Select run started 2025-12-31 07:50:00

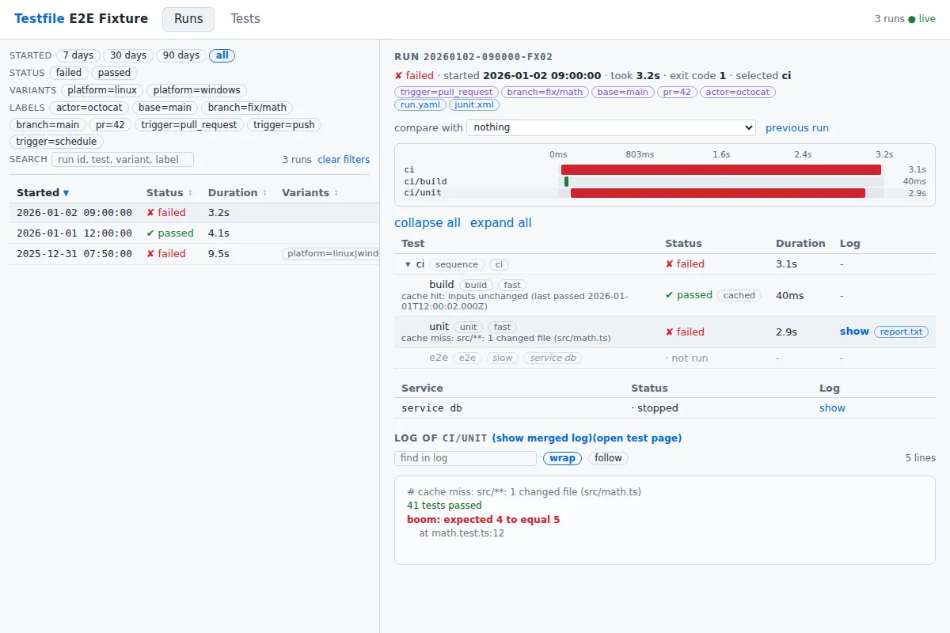point(194,254)
